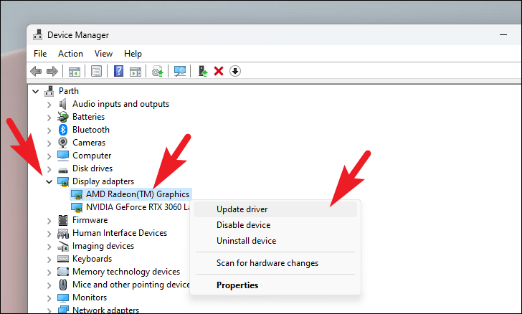Click the Scan for hardware changes toolbar icon

180,71
